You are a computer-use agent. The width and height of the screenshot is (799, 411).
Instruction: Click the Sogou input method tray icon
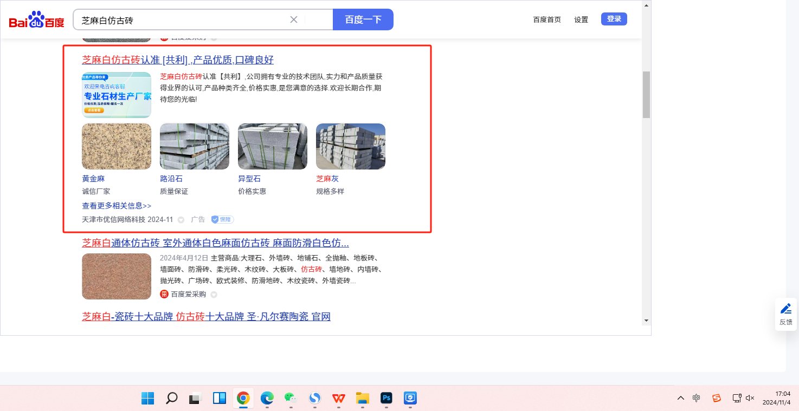[717, 398]
